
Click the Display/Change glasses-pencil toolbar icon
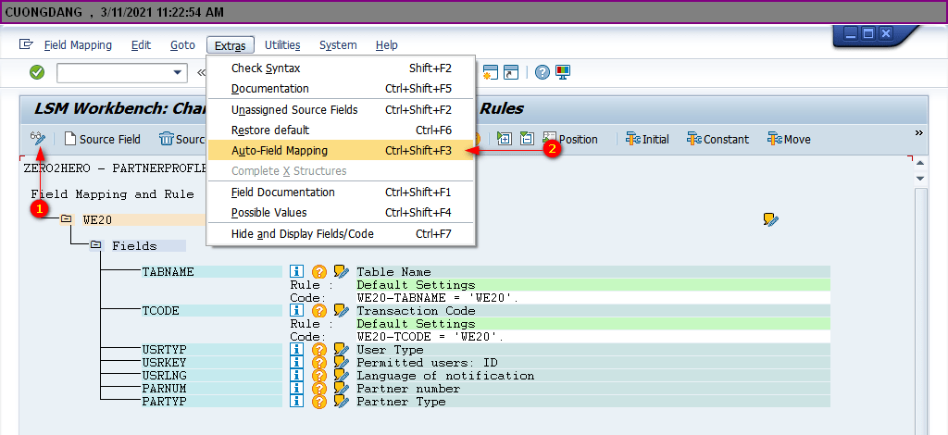[37, 139]
